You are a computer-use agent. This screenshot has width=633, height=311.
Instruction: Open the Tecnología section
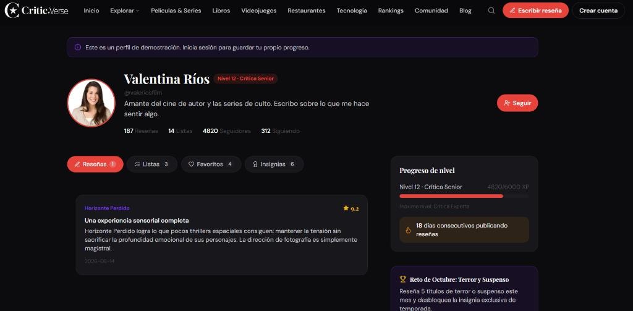[x=352, y=11]
